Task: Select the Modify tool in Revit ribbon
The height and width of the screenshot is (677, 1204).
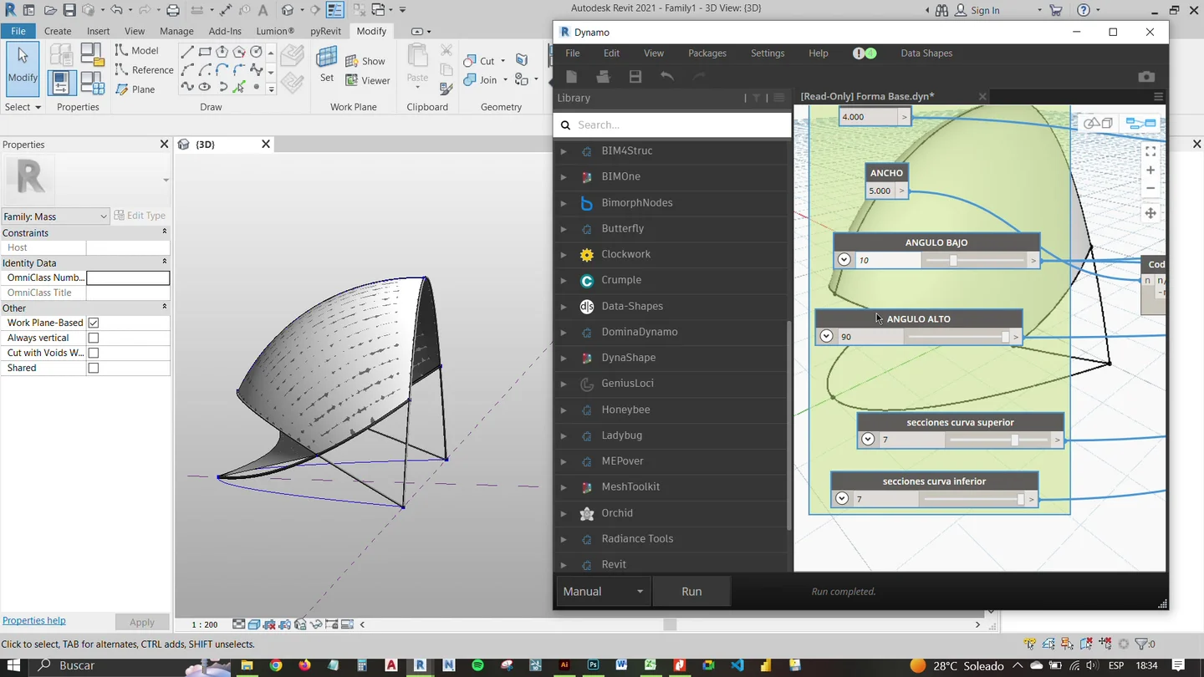Action: (x=23, y=67)
